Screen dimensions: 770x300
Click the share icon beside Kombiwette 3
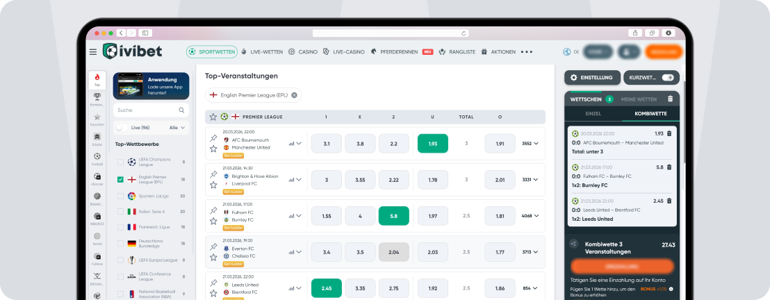coord(573,244)
